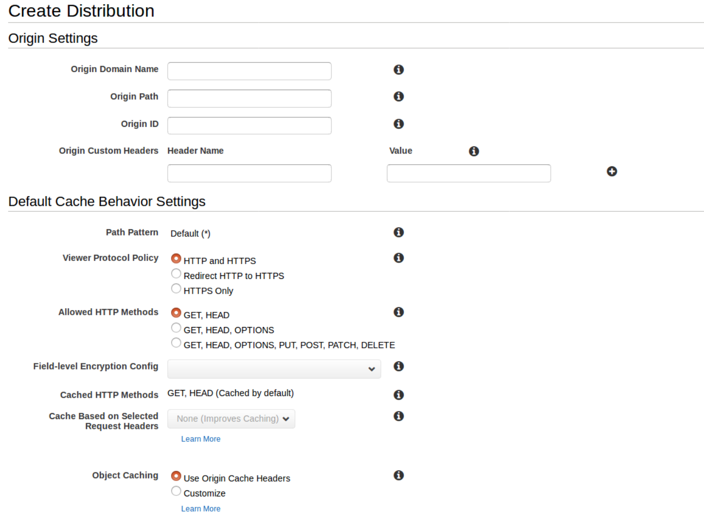Click the info icon beside Value header

(x=474, y=151)
